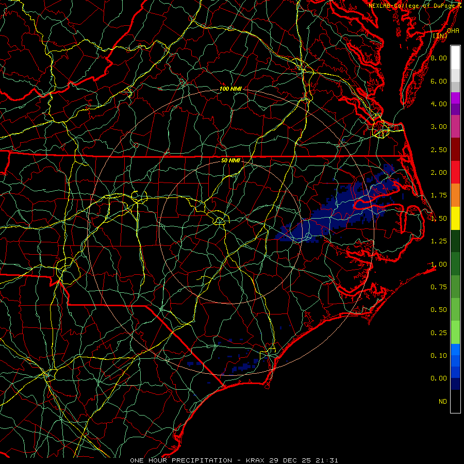
Task: Click the 0.00 legend value
Action: click(x=439, y=378)
